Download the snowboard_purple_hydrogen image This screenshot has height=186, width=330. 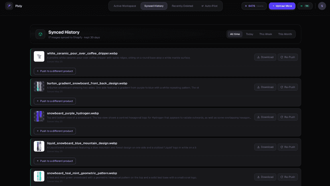265,117
